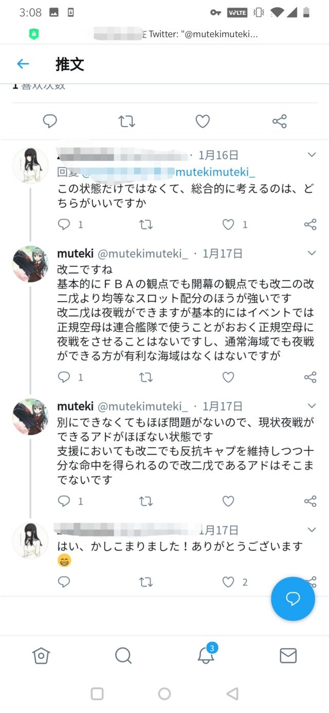Tap the 推文 header title

click(x=70, y=65)
